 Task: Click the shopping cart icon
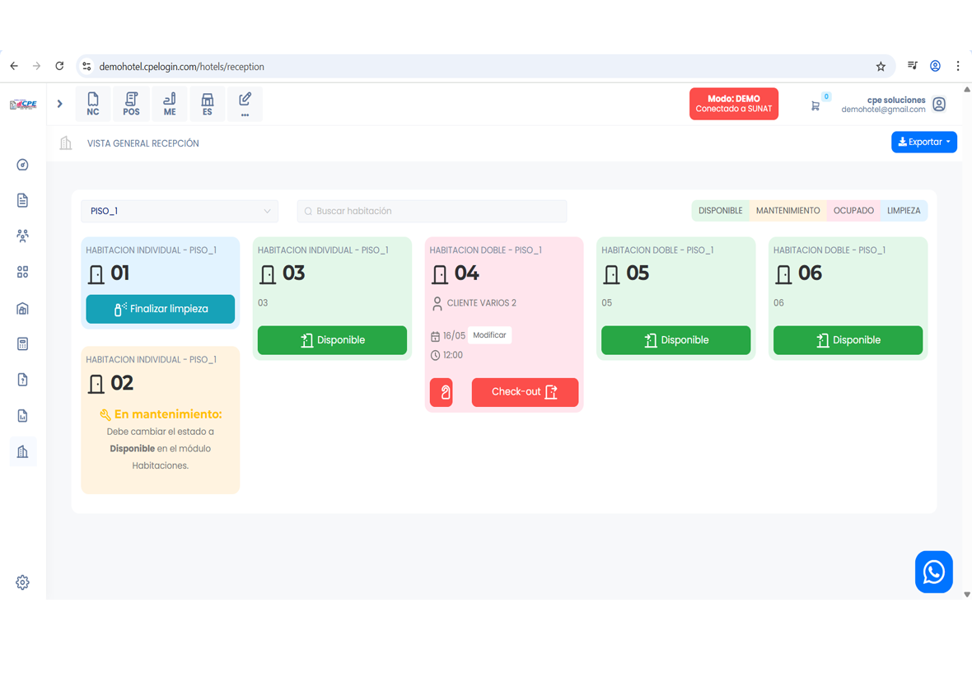pos(815,105)
